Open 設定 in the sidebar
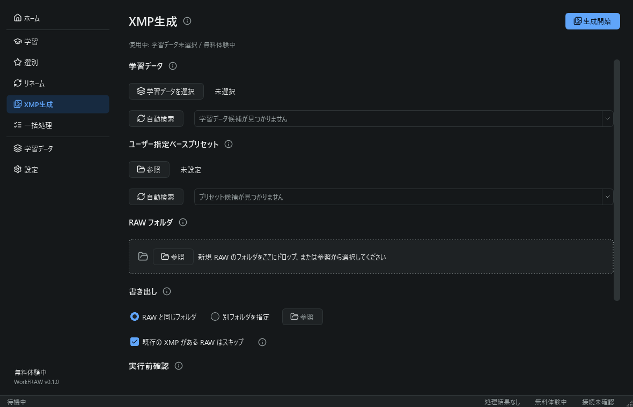 point(58,170)
